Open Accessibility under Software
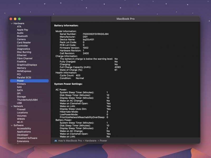Viewport: 211px width, 158px height. (x=24, y=129)
